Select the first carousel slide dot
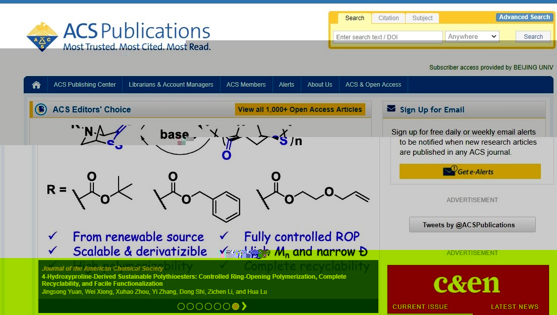Screen dimensions: 557x315 click(x=181, y=306)
